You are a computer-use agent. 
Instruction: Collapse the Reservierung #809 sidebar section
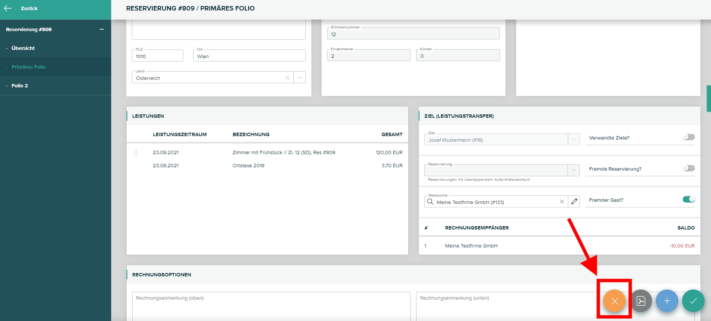tap(101, 29)
